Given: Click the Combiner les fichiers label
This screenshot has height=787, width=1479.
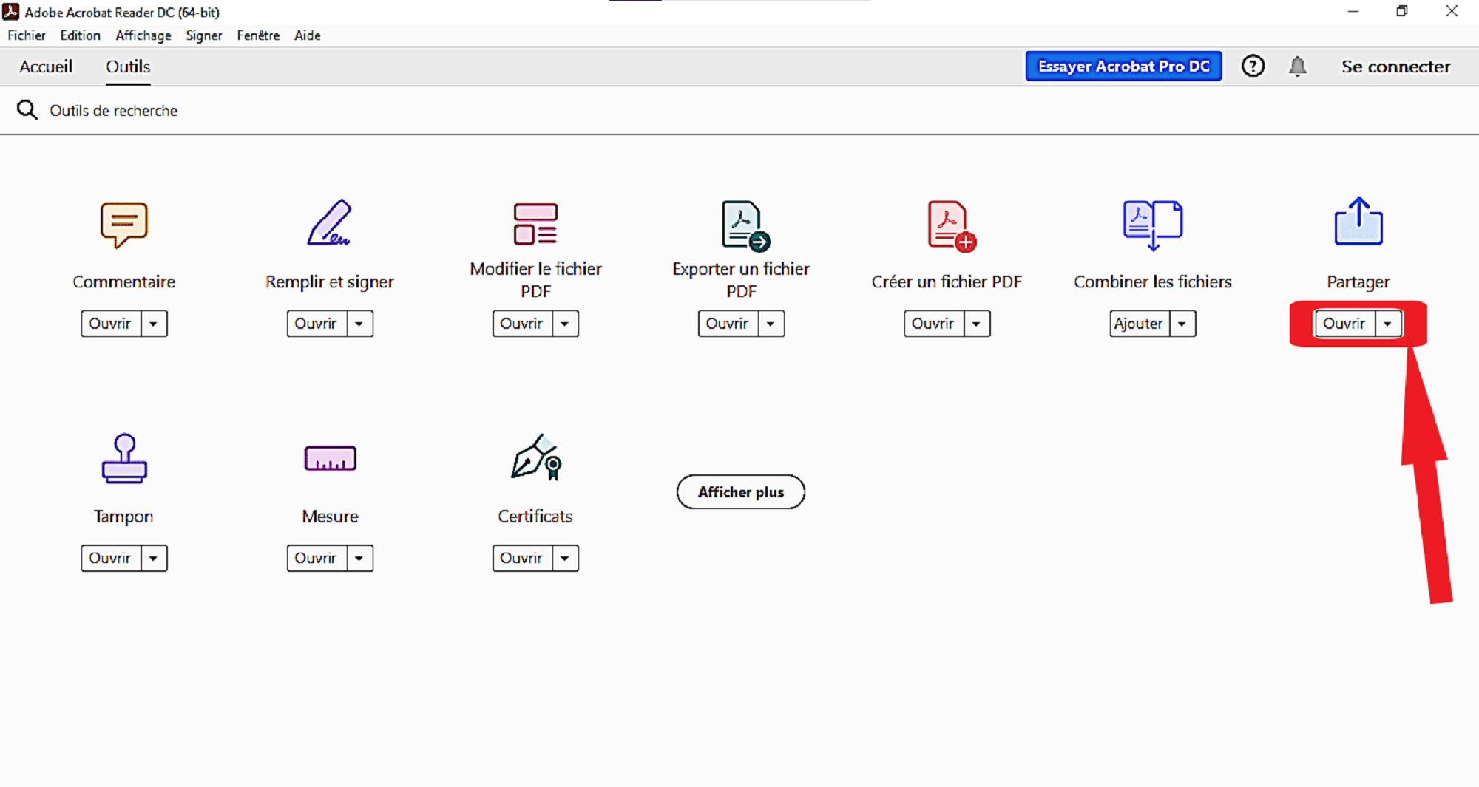Looking at the screenshot, I should click(x=1153, y=282).
